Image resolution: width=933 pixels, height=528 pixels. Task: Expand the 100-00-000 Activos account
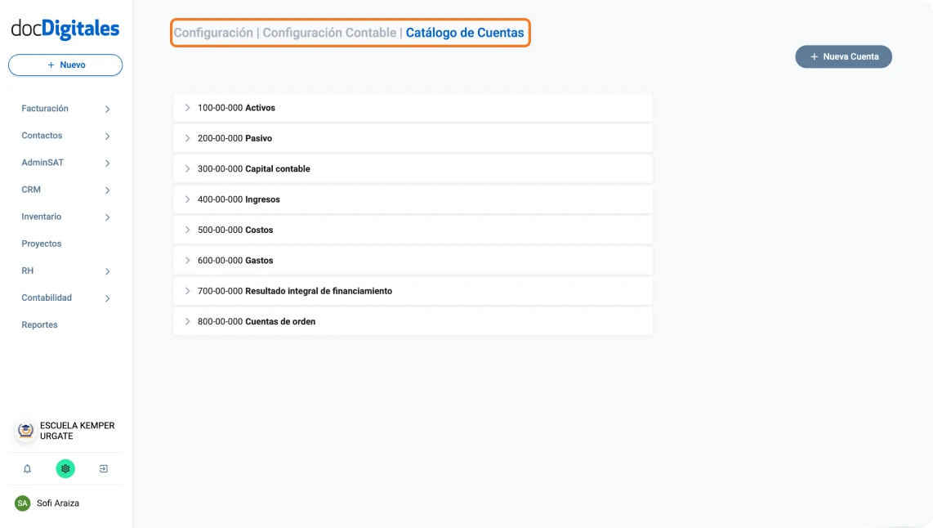[x=189, y=107]
